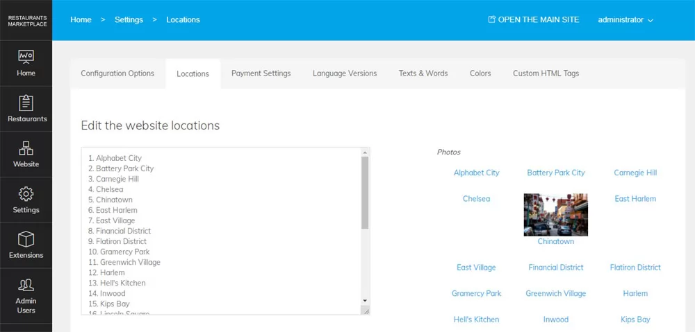Switch to the Colors tab

tap(480, 73)
